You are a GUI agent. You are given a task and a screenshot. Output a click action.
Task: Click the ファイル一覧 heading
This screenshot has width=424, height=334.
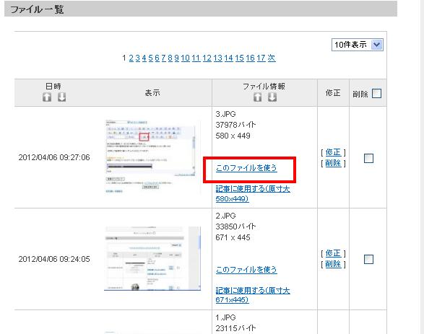37,9
